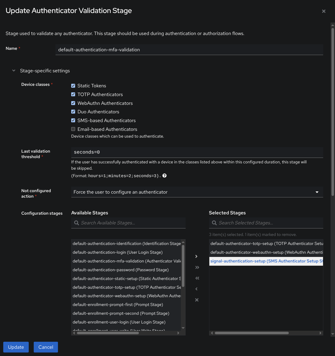Screen dimensions: 335x356
Task: Open the duration format help icon
Action: [164, 176]
